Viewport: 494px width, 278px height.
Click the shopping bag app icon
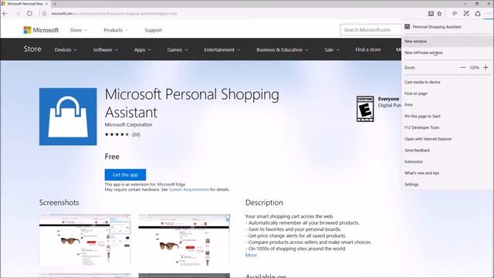pos(68,117)
